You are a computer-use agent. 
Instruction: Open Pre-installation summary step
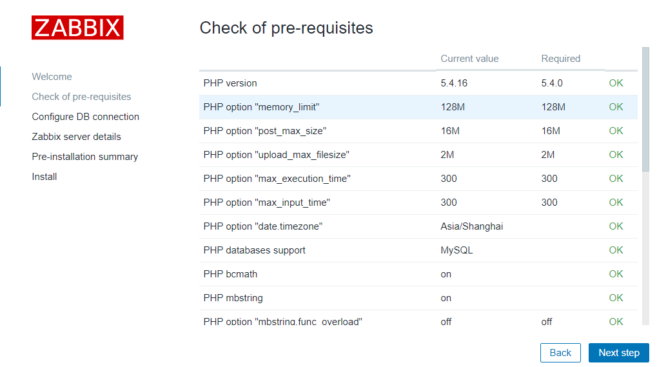pos(84,157)
